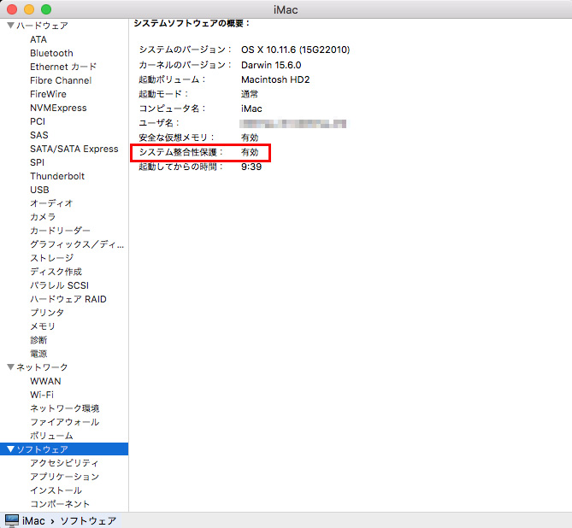Click the カーネルのバージョン label

(x=185, y=65)
